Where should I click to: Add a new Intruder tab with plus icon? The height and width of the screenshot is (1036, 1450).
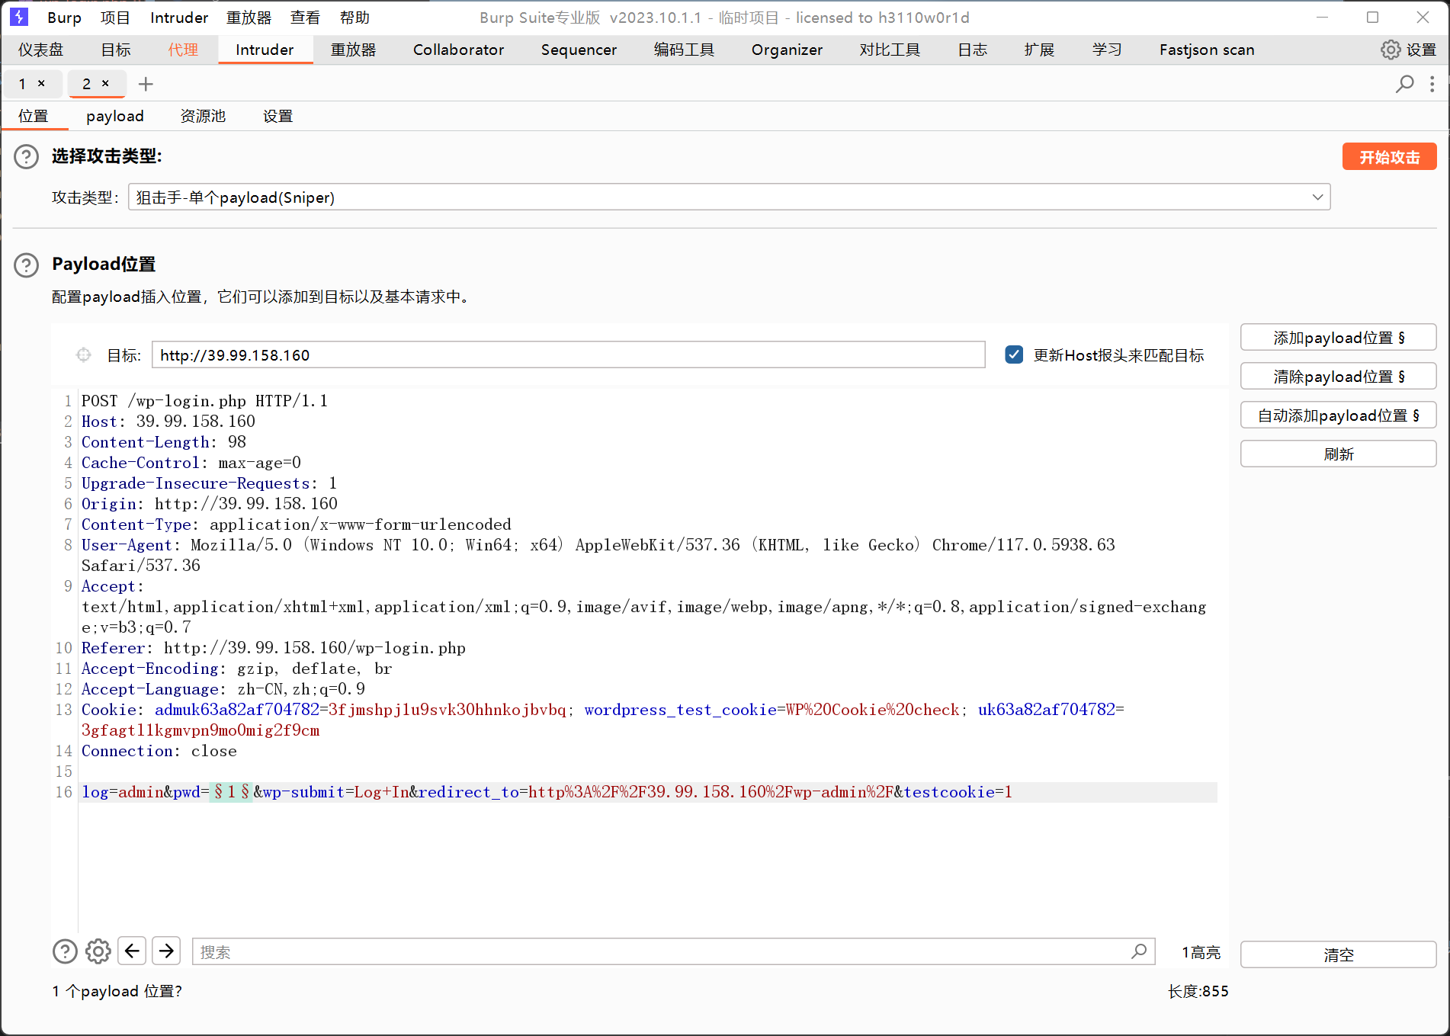146,84
